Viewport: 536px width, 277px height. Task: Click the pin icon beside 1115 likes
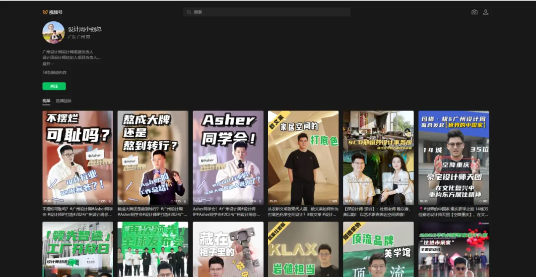[185, 201]
